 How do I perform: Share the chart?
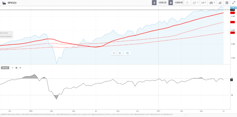tap(127, 53)
